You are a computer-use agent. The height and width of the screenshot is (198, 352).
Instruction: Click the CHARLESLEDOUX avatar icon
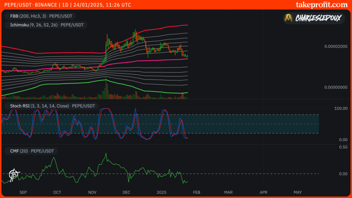[290, 18]
